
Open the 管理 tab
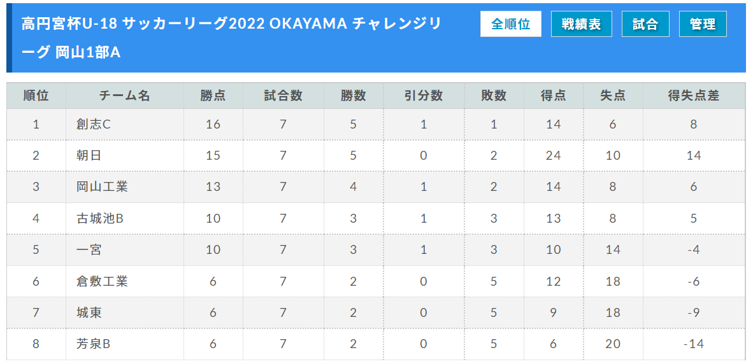coord(703,24)
